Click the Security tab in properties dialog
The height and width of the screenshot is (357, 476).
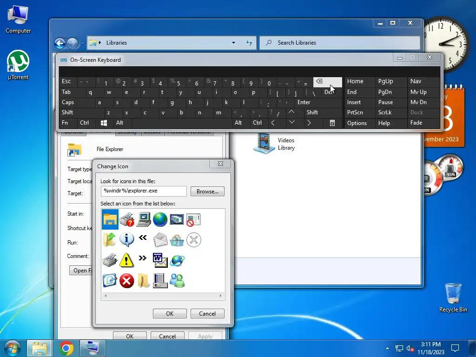(127, 132)
